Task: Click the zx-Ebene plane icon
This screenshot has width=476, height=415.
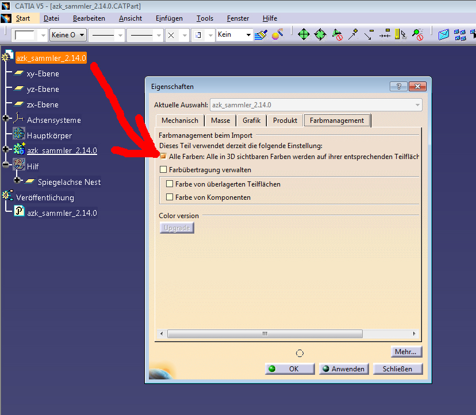Action: point(19,104)
